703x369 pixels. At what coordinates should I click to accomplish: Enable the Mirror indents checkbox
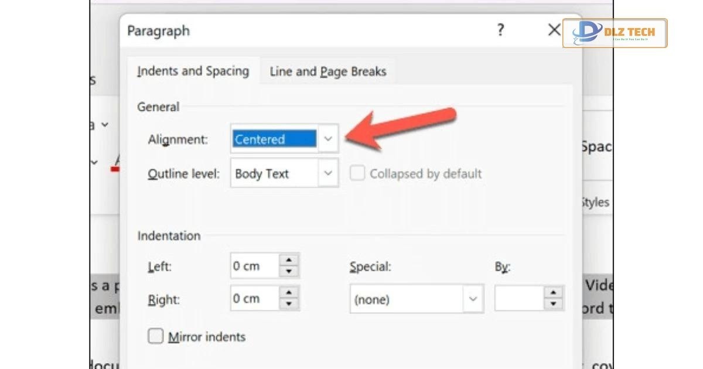156,336
